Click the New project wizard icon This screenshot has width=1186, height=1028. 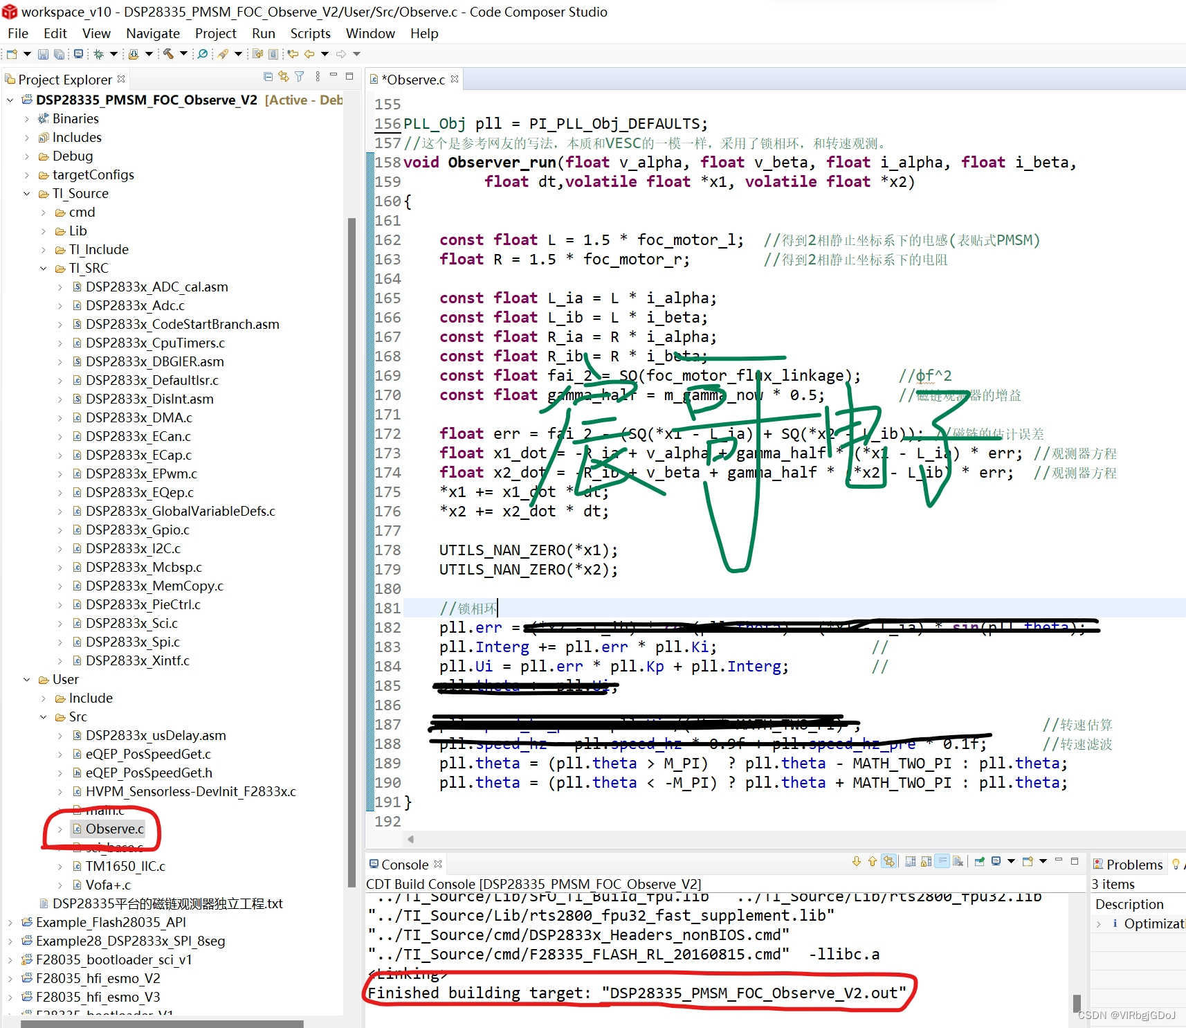(12, 54)
